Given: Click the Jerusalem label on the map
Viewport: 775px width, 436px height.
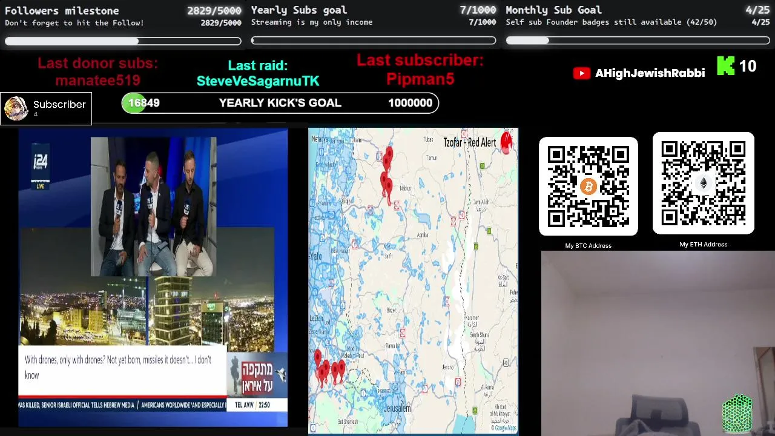Looking at the screenshot, I should 397,408.
